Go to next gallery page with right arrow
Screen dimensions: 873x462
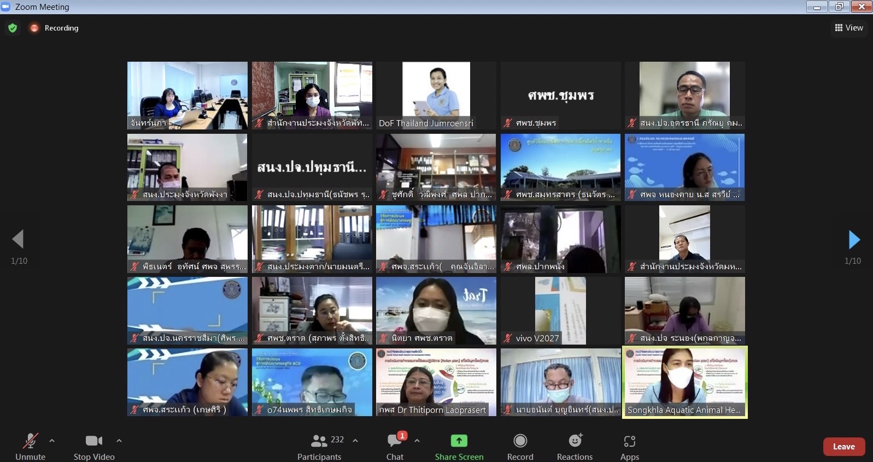(854, 239)
